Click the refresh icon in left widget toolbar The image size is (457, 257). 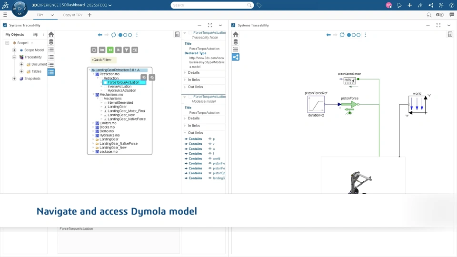113,35
